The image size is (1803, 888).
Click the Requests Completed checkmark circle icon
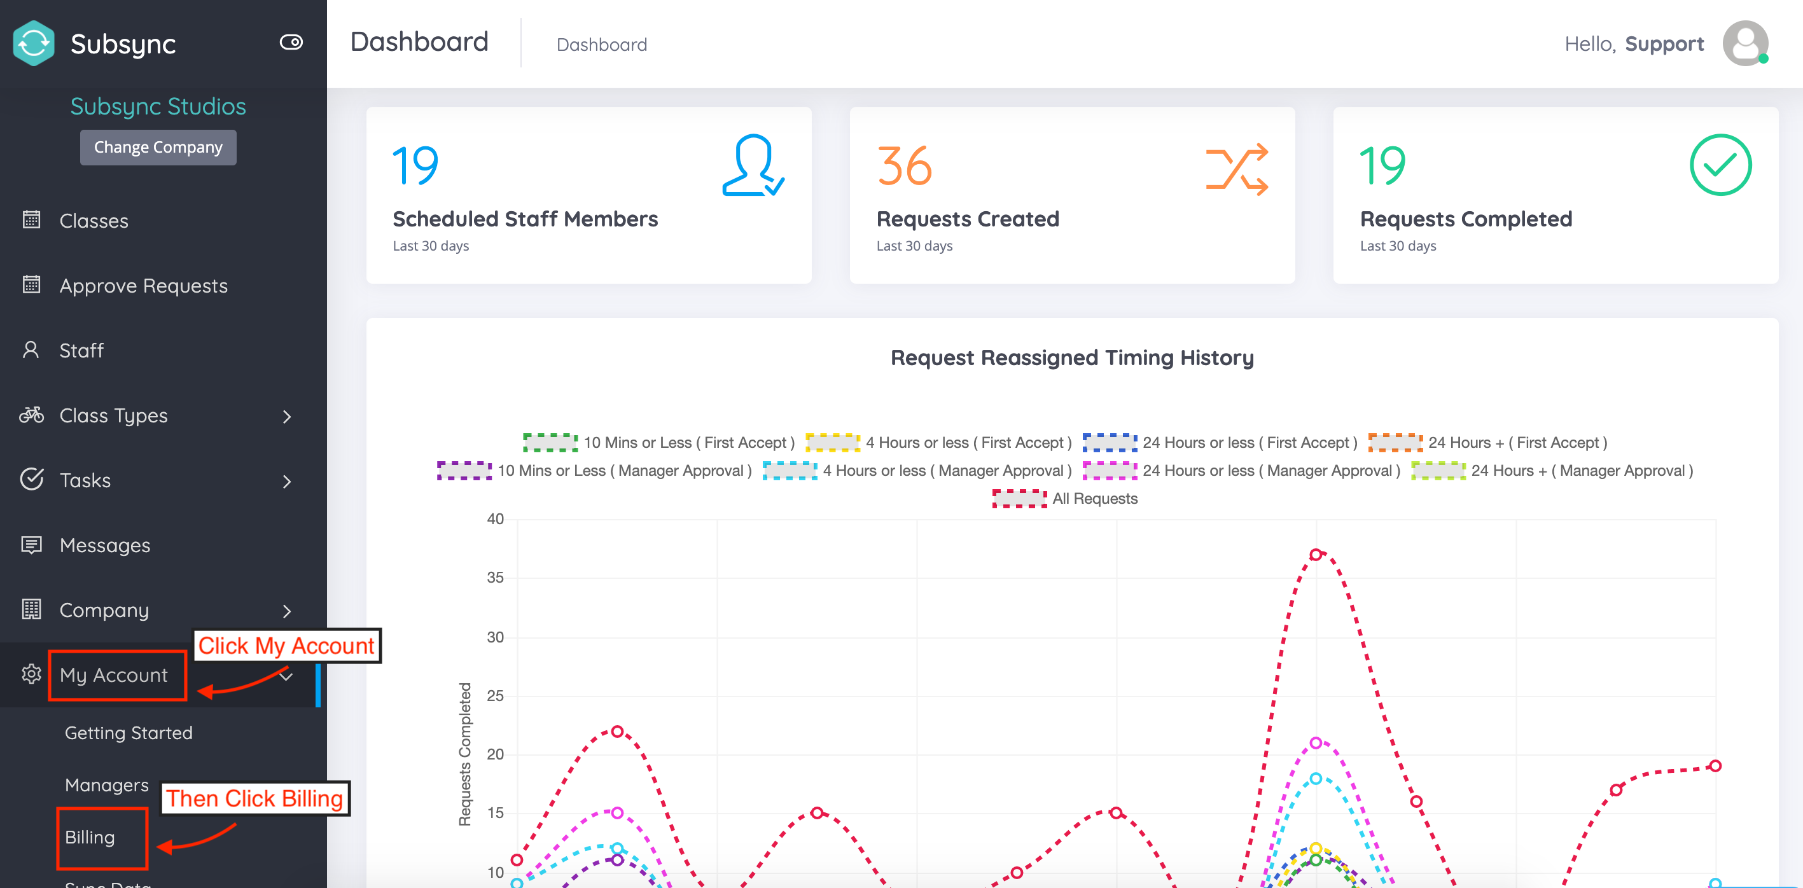1720,165
